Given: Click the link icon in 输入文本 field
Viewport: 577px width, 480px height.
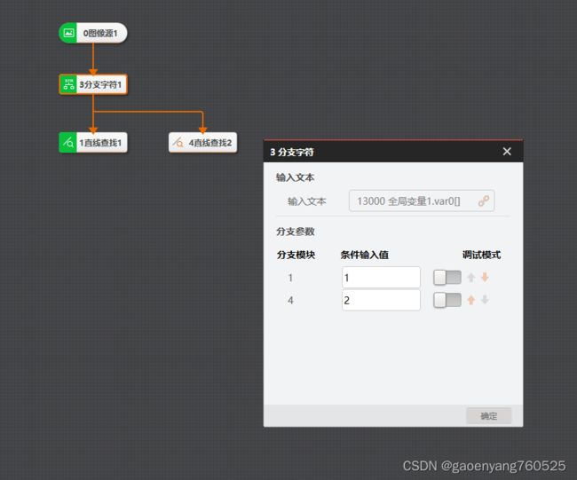Looking at the screenshot, I should (x=484, y=201).
